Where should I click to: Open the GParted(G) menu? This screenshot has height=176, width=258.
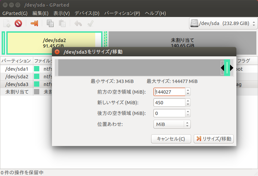pos(15,13)
